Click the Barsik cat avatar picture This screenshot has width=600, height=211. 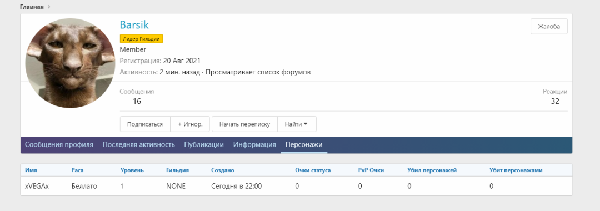tap(70, 63)
